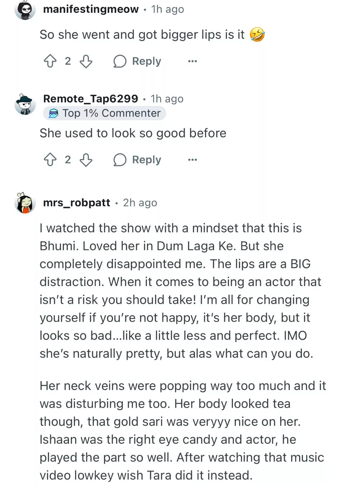
Task: Open more options on Remote_Tap6299's comment
Action: pyautogui.click(x=192, y=160)
